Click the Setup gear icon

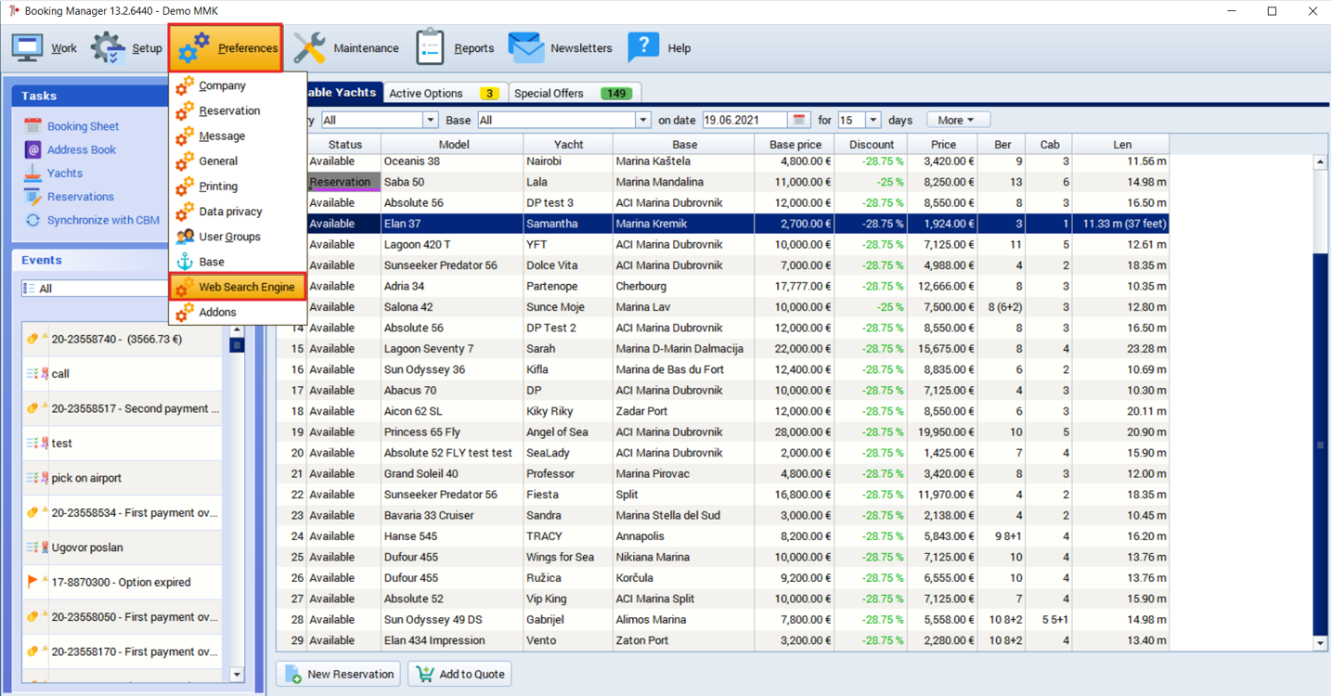108,48
